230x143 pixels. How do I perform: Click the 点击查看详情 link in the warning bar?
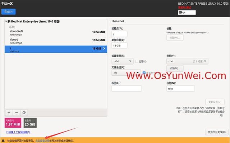click(42, 140)
